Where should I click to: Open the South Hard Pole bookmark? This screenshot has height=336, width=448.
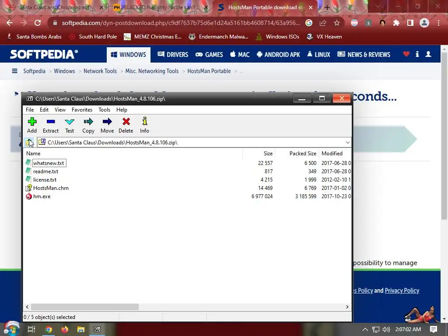pyautogui.click(x=93, y=37)
